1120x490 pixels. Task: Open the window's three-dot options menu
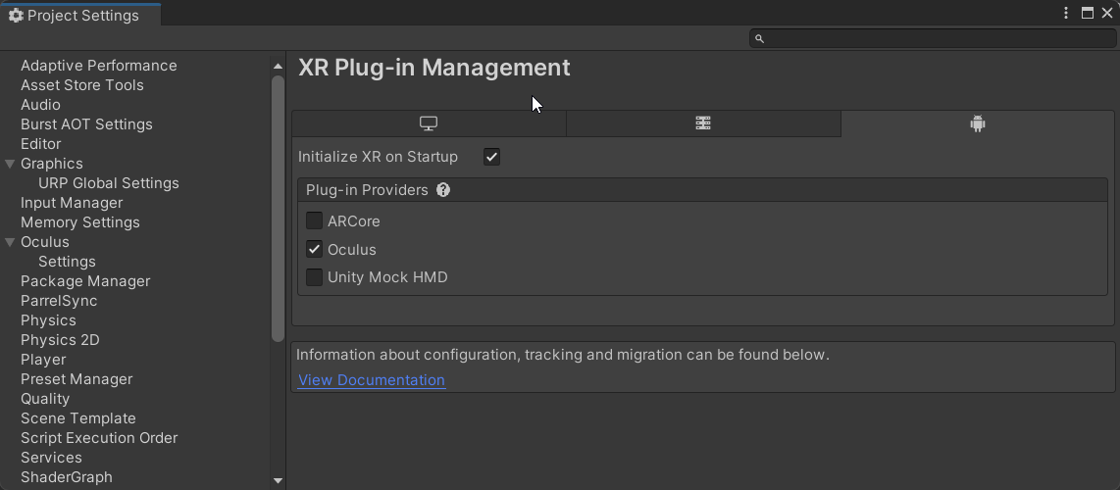(1066, 14)
